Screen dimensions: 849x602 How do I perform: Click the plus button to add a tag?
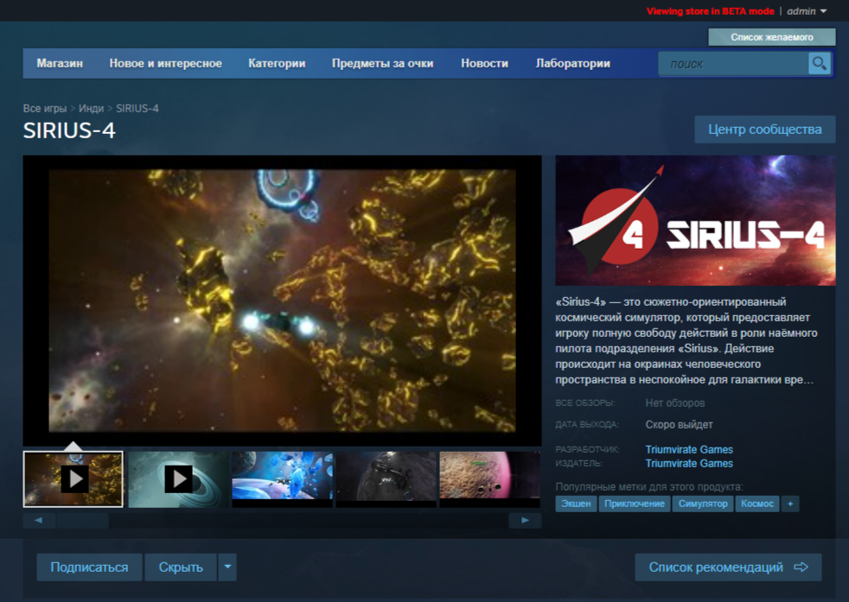pos(790,504)
